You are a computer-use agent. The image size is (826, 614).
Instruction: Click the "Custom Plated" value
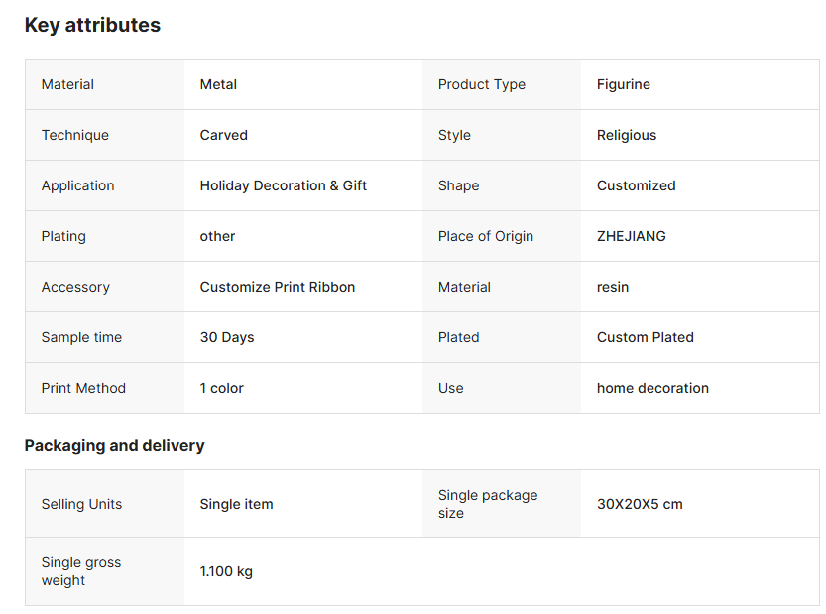point(646,337)
